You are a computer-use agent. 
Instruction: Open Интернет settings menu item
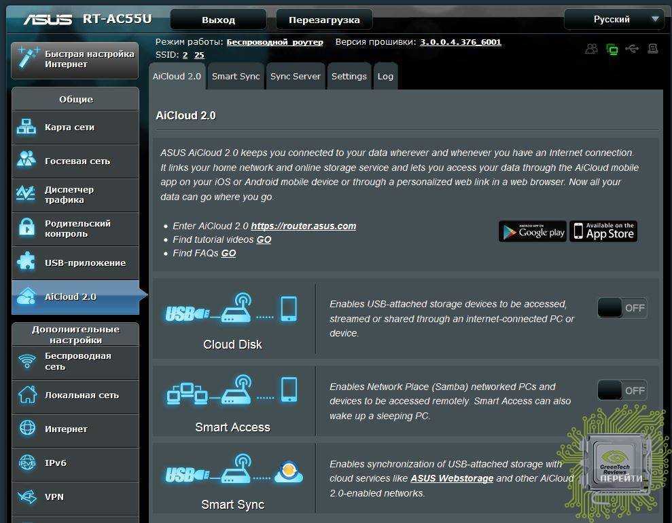[75, 429]
